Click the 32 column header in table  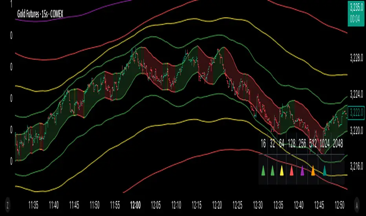click(273, 144)
